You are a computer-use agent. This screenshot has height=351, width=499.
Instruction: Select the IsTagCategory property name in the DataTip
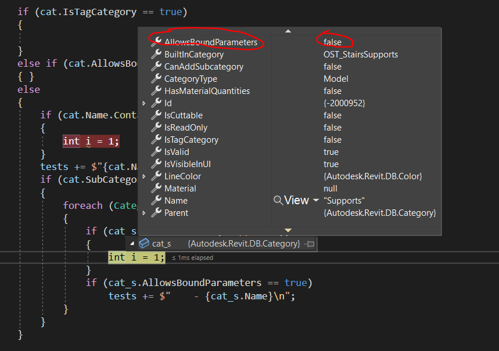pyautogui.click(x=191, y=140)
